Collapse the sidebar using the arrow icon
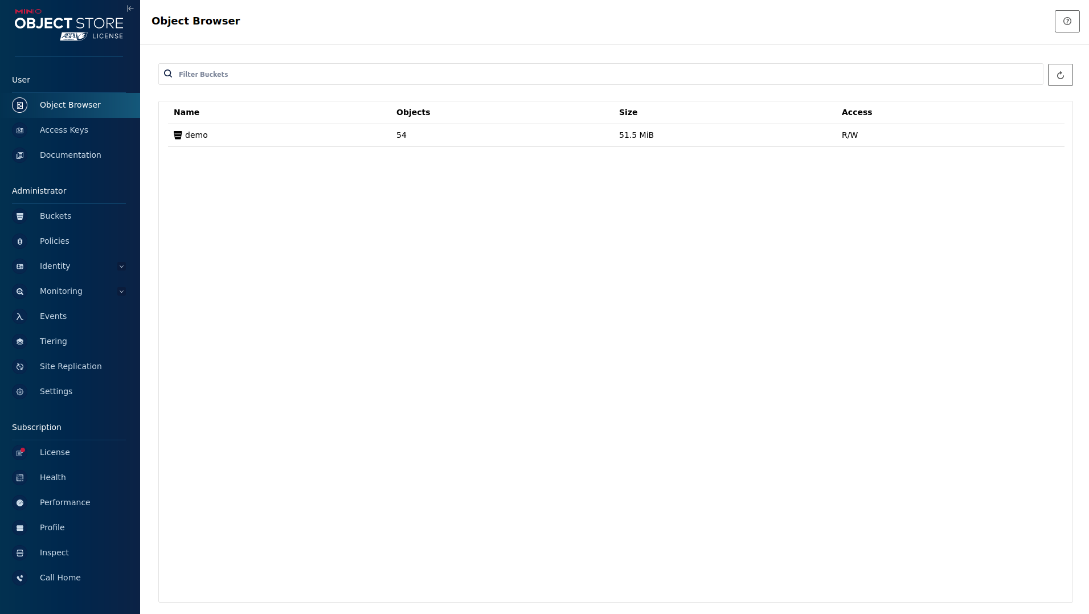 tap(130, 9)
